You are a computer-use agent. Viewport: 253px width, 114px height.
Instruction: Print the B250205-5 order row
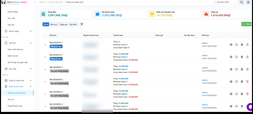231,94
